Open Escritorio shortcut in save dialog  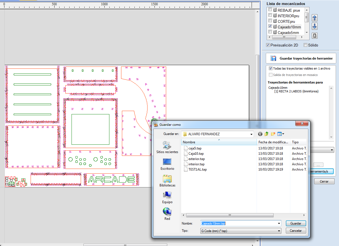(x=167, y=164)
